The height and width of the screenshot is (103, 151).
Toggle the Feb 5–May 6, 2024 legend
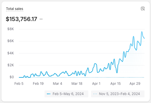click(x=66, y=94)
